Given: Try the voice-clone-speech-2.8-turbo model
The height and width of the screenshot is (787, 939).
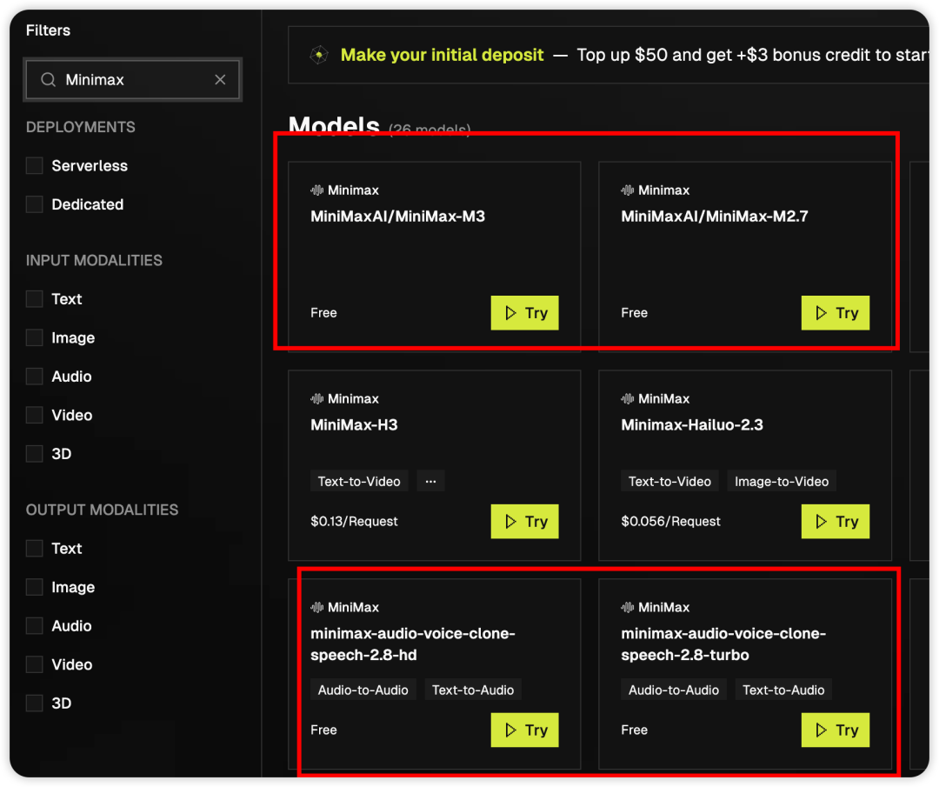Looking at the screenshot, I should coord(836,730).
